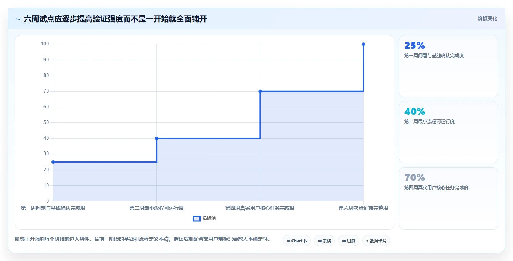Click the data point at value 70
The width and height of the screenshot is (513, 261).
pos(260,91)
